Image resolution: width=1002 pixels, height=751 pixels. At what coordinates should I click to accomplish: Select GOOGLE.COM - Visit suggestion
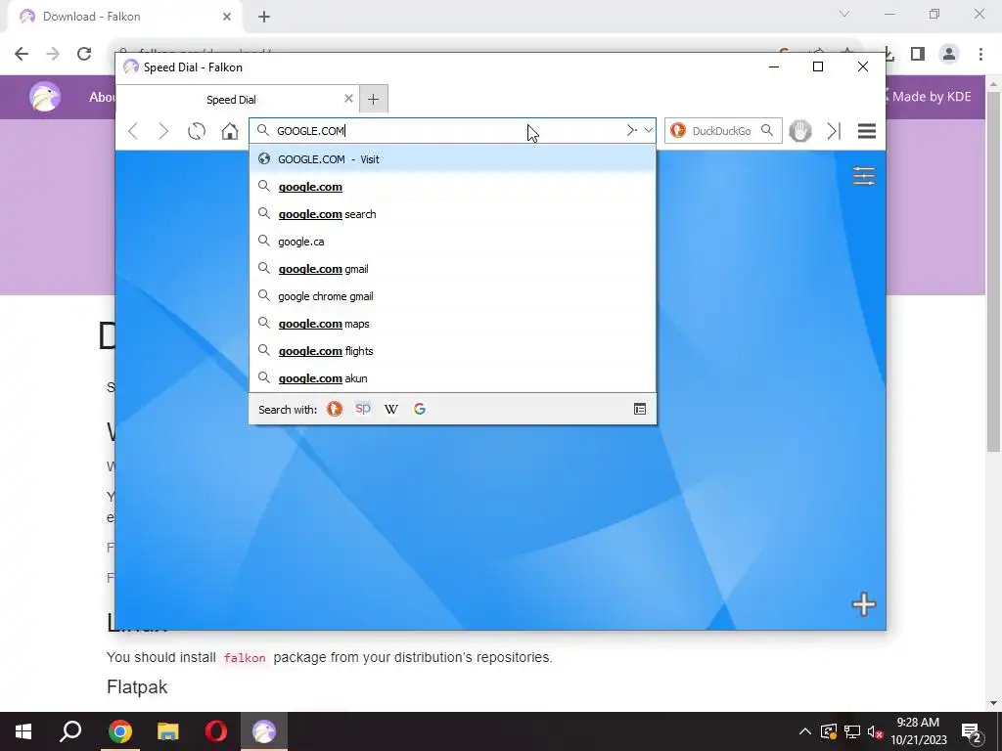click(452, 159)
